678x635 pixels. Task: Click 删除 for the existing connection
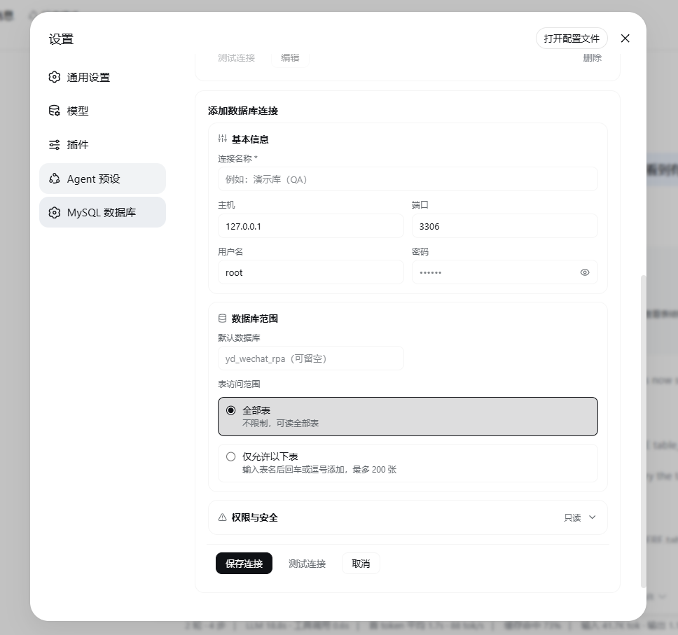coord(592,57)
